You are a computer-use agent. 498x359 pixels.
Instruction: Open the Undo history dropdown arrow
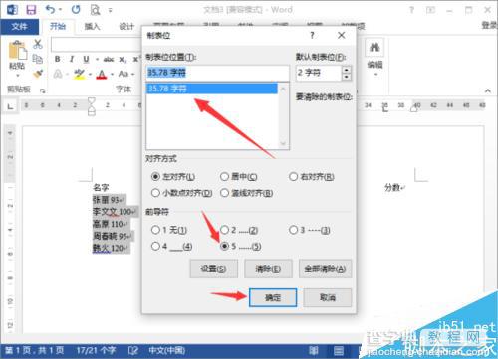pos(61,10)
